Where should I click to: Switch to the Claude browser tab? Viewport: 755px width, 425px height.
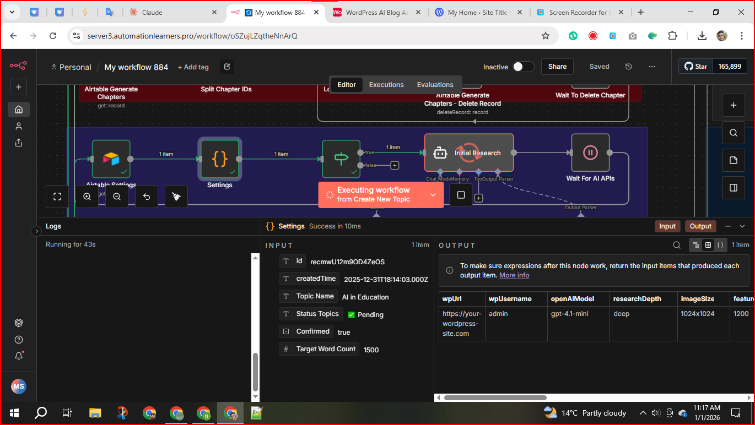pos(173,12)
